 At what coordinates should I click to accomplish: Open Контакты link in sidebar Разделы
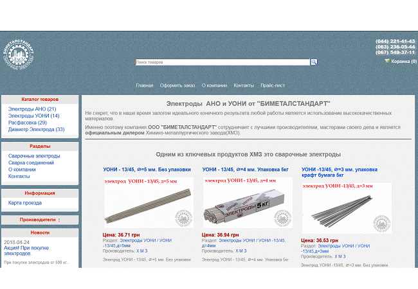[19, 176]
